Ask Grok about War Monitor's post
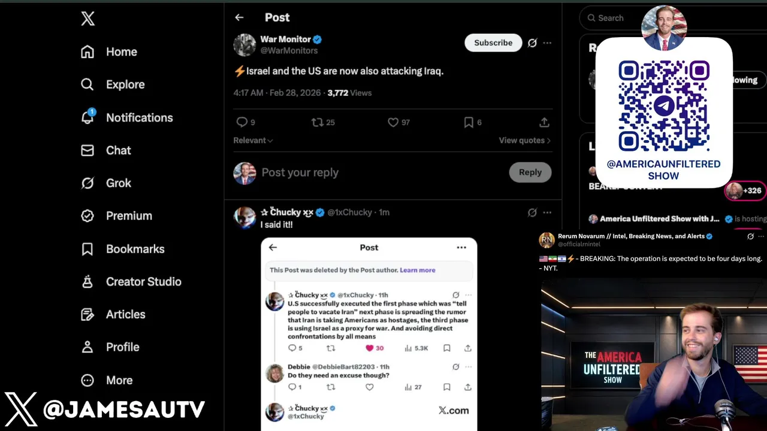Viewport: 767px width, 431px height. (x=532, y=43)
